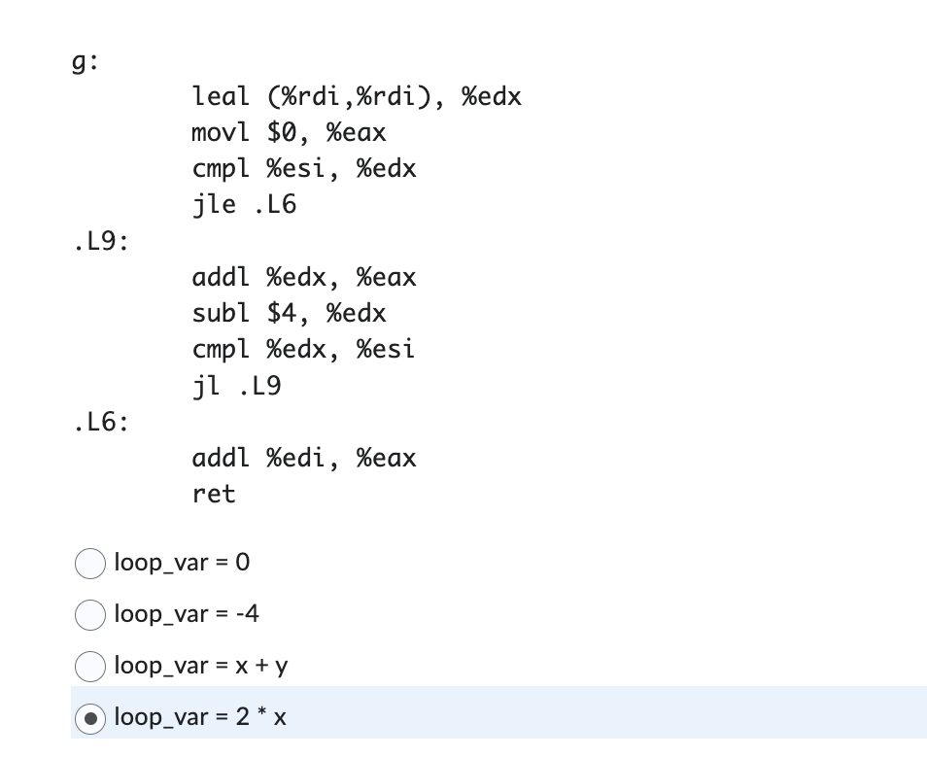Click the ret instruction at the end
The height and width of the screenshot is (758, 927).
coord(213,494)
